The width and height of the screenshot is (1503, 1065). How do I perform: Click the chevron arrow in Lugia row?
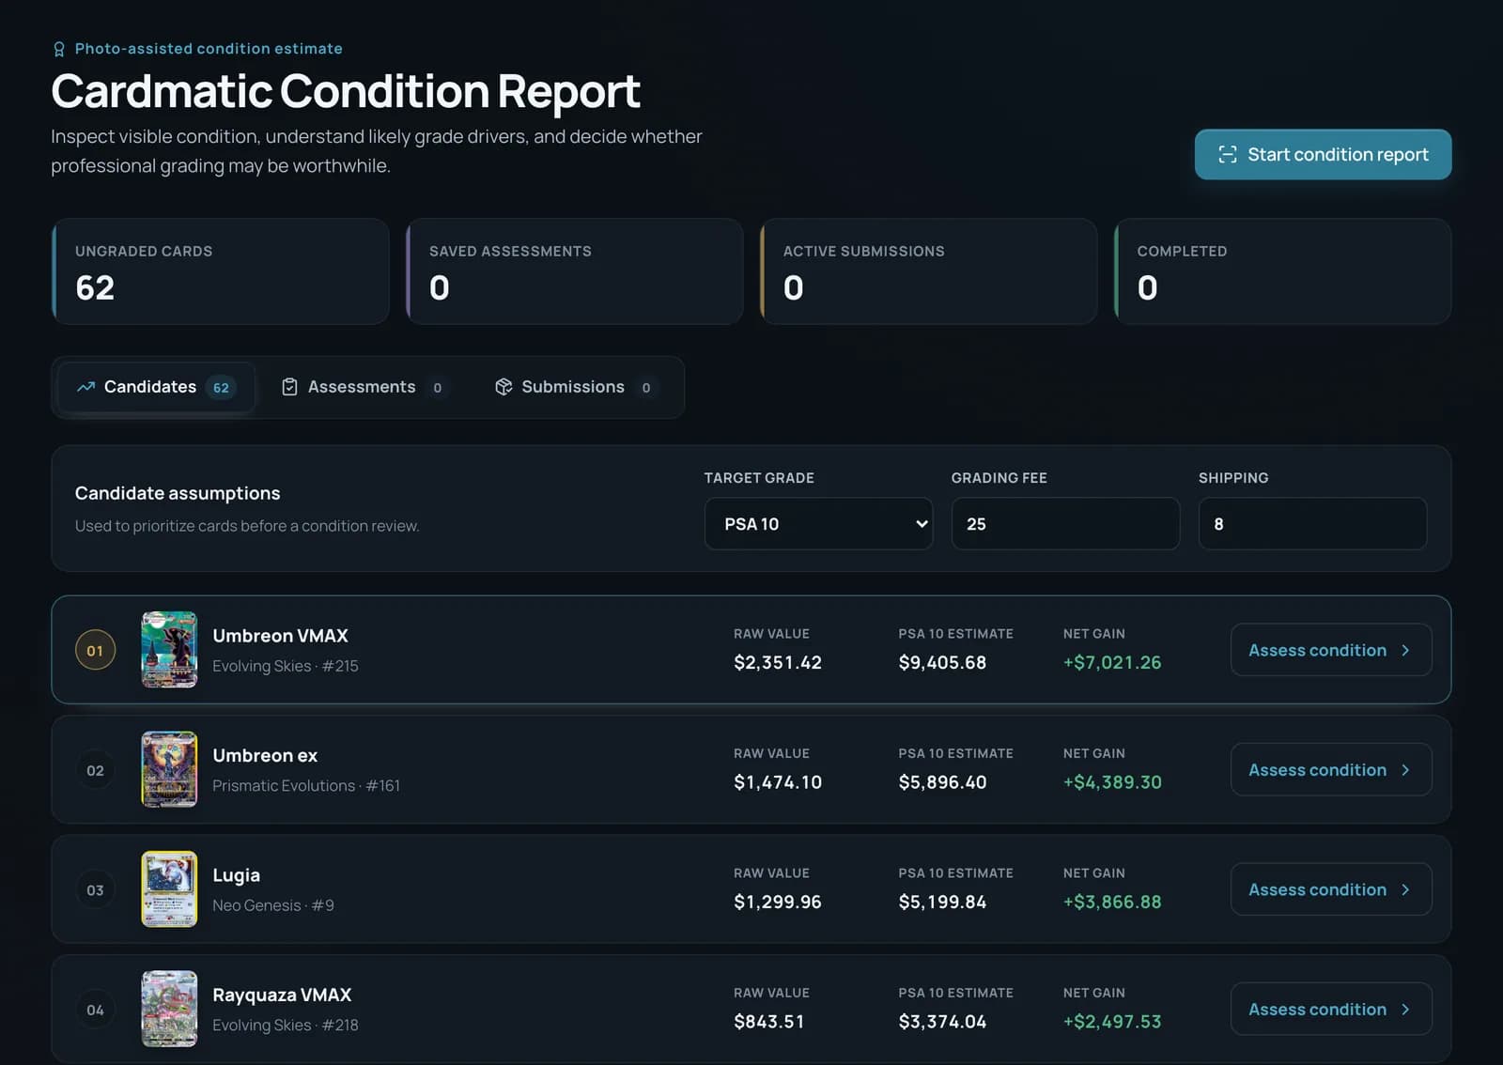coord(1405,889)
